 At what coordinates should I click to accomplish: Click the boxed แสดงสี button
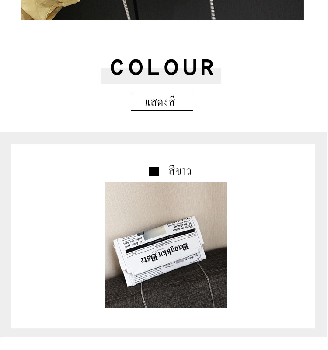point(162,101)
